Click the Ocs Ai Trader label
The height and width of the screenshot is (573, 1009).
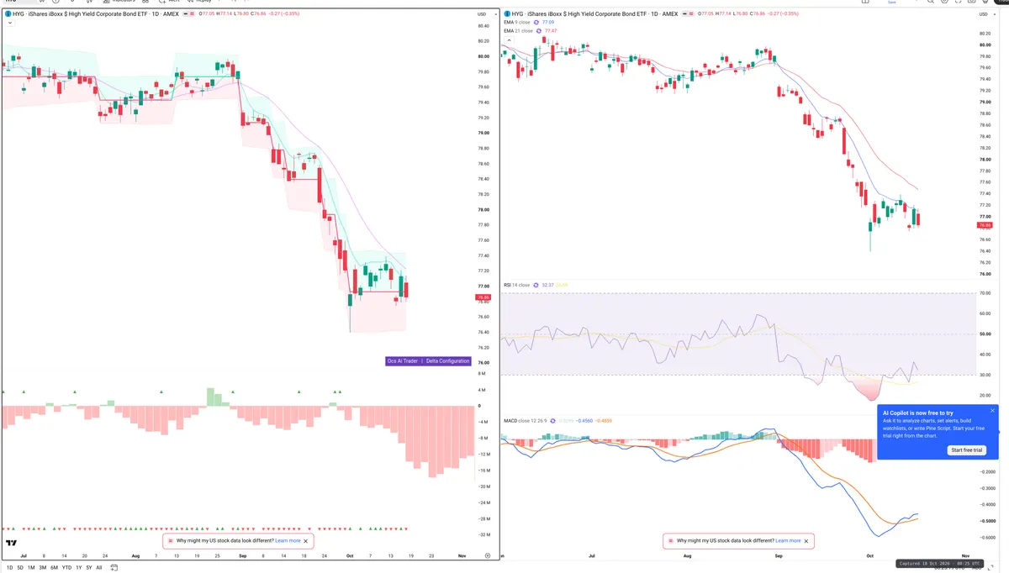[403, 361]
